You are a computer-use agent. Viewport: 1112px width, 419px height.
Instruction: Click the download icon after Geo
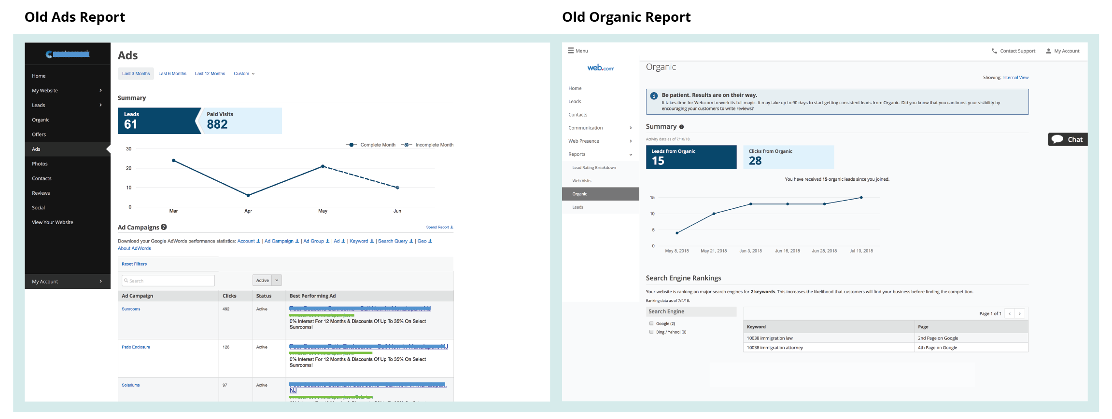(430, 241)
